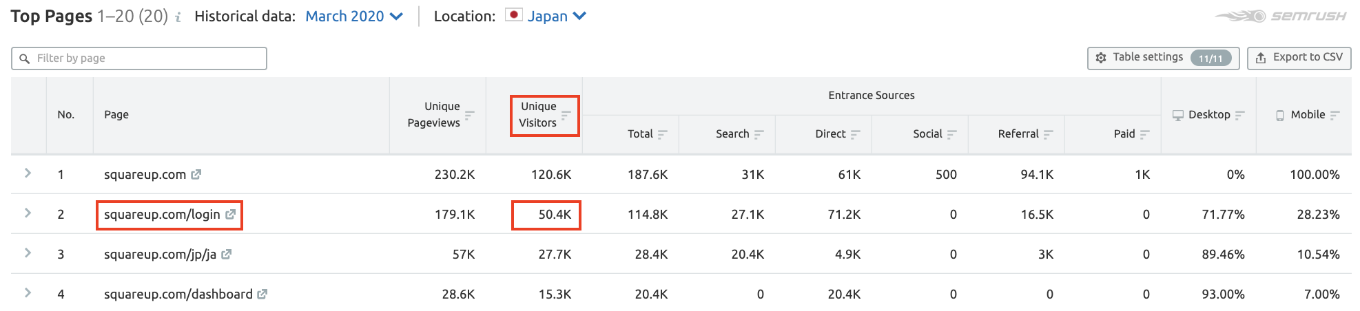Expand row 4 squareup.com/dashboard details
The width and height of the screenshot is (1360, 311).
[28, 293]
